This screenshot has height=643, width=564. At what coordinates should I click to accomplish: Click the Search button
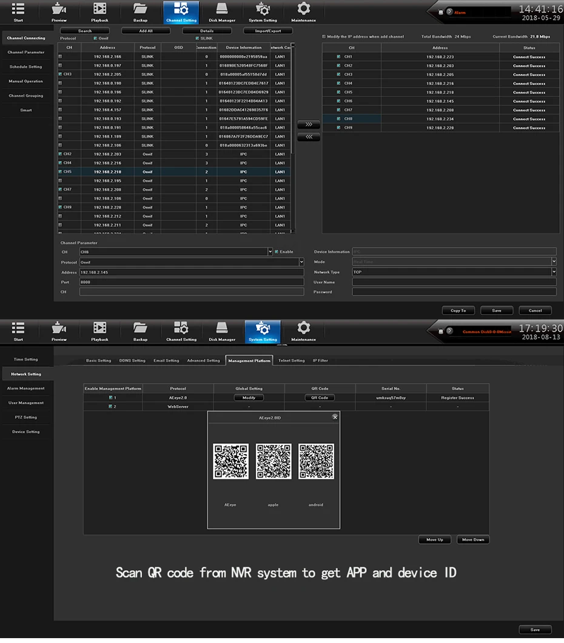pyautogui.click(x=85, y=31)
